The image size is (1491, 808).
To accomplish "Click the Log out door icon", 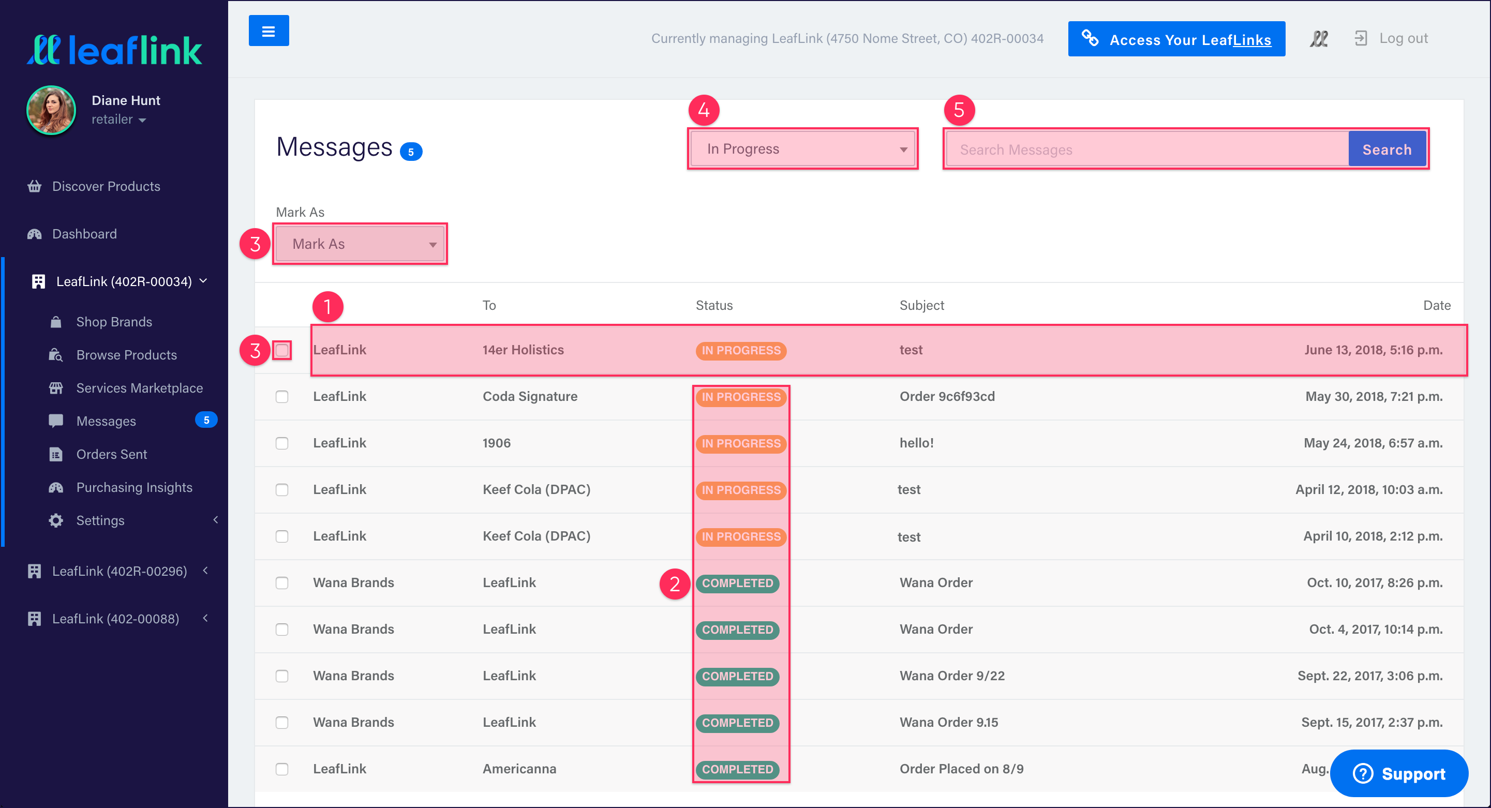I will [x=1360, y=39].
